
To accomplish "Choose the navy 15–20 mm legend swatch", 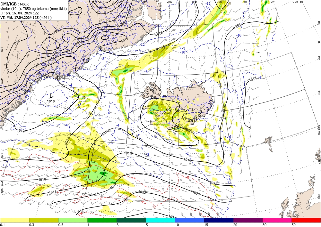I will pos(219,220).
